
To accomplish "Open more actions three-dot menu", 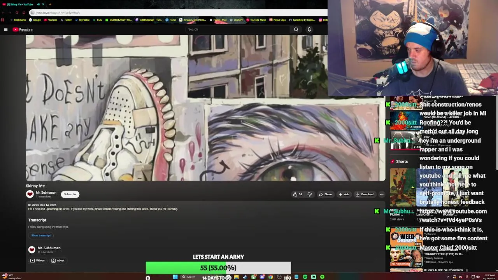I will (x=382, y=194).
